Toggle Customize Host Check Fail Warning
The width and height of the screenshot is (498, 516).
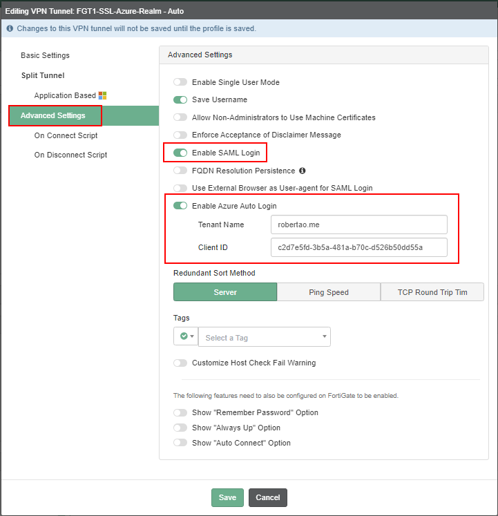point(180,363)
